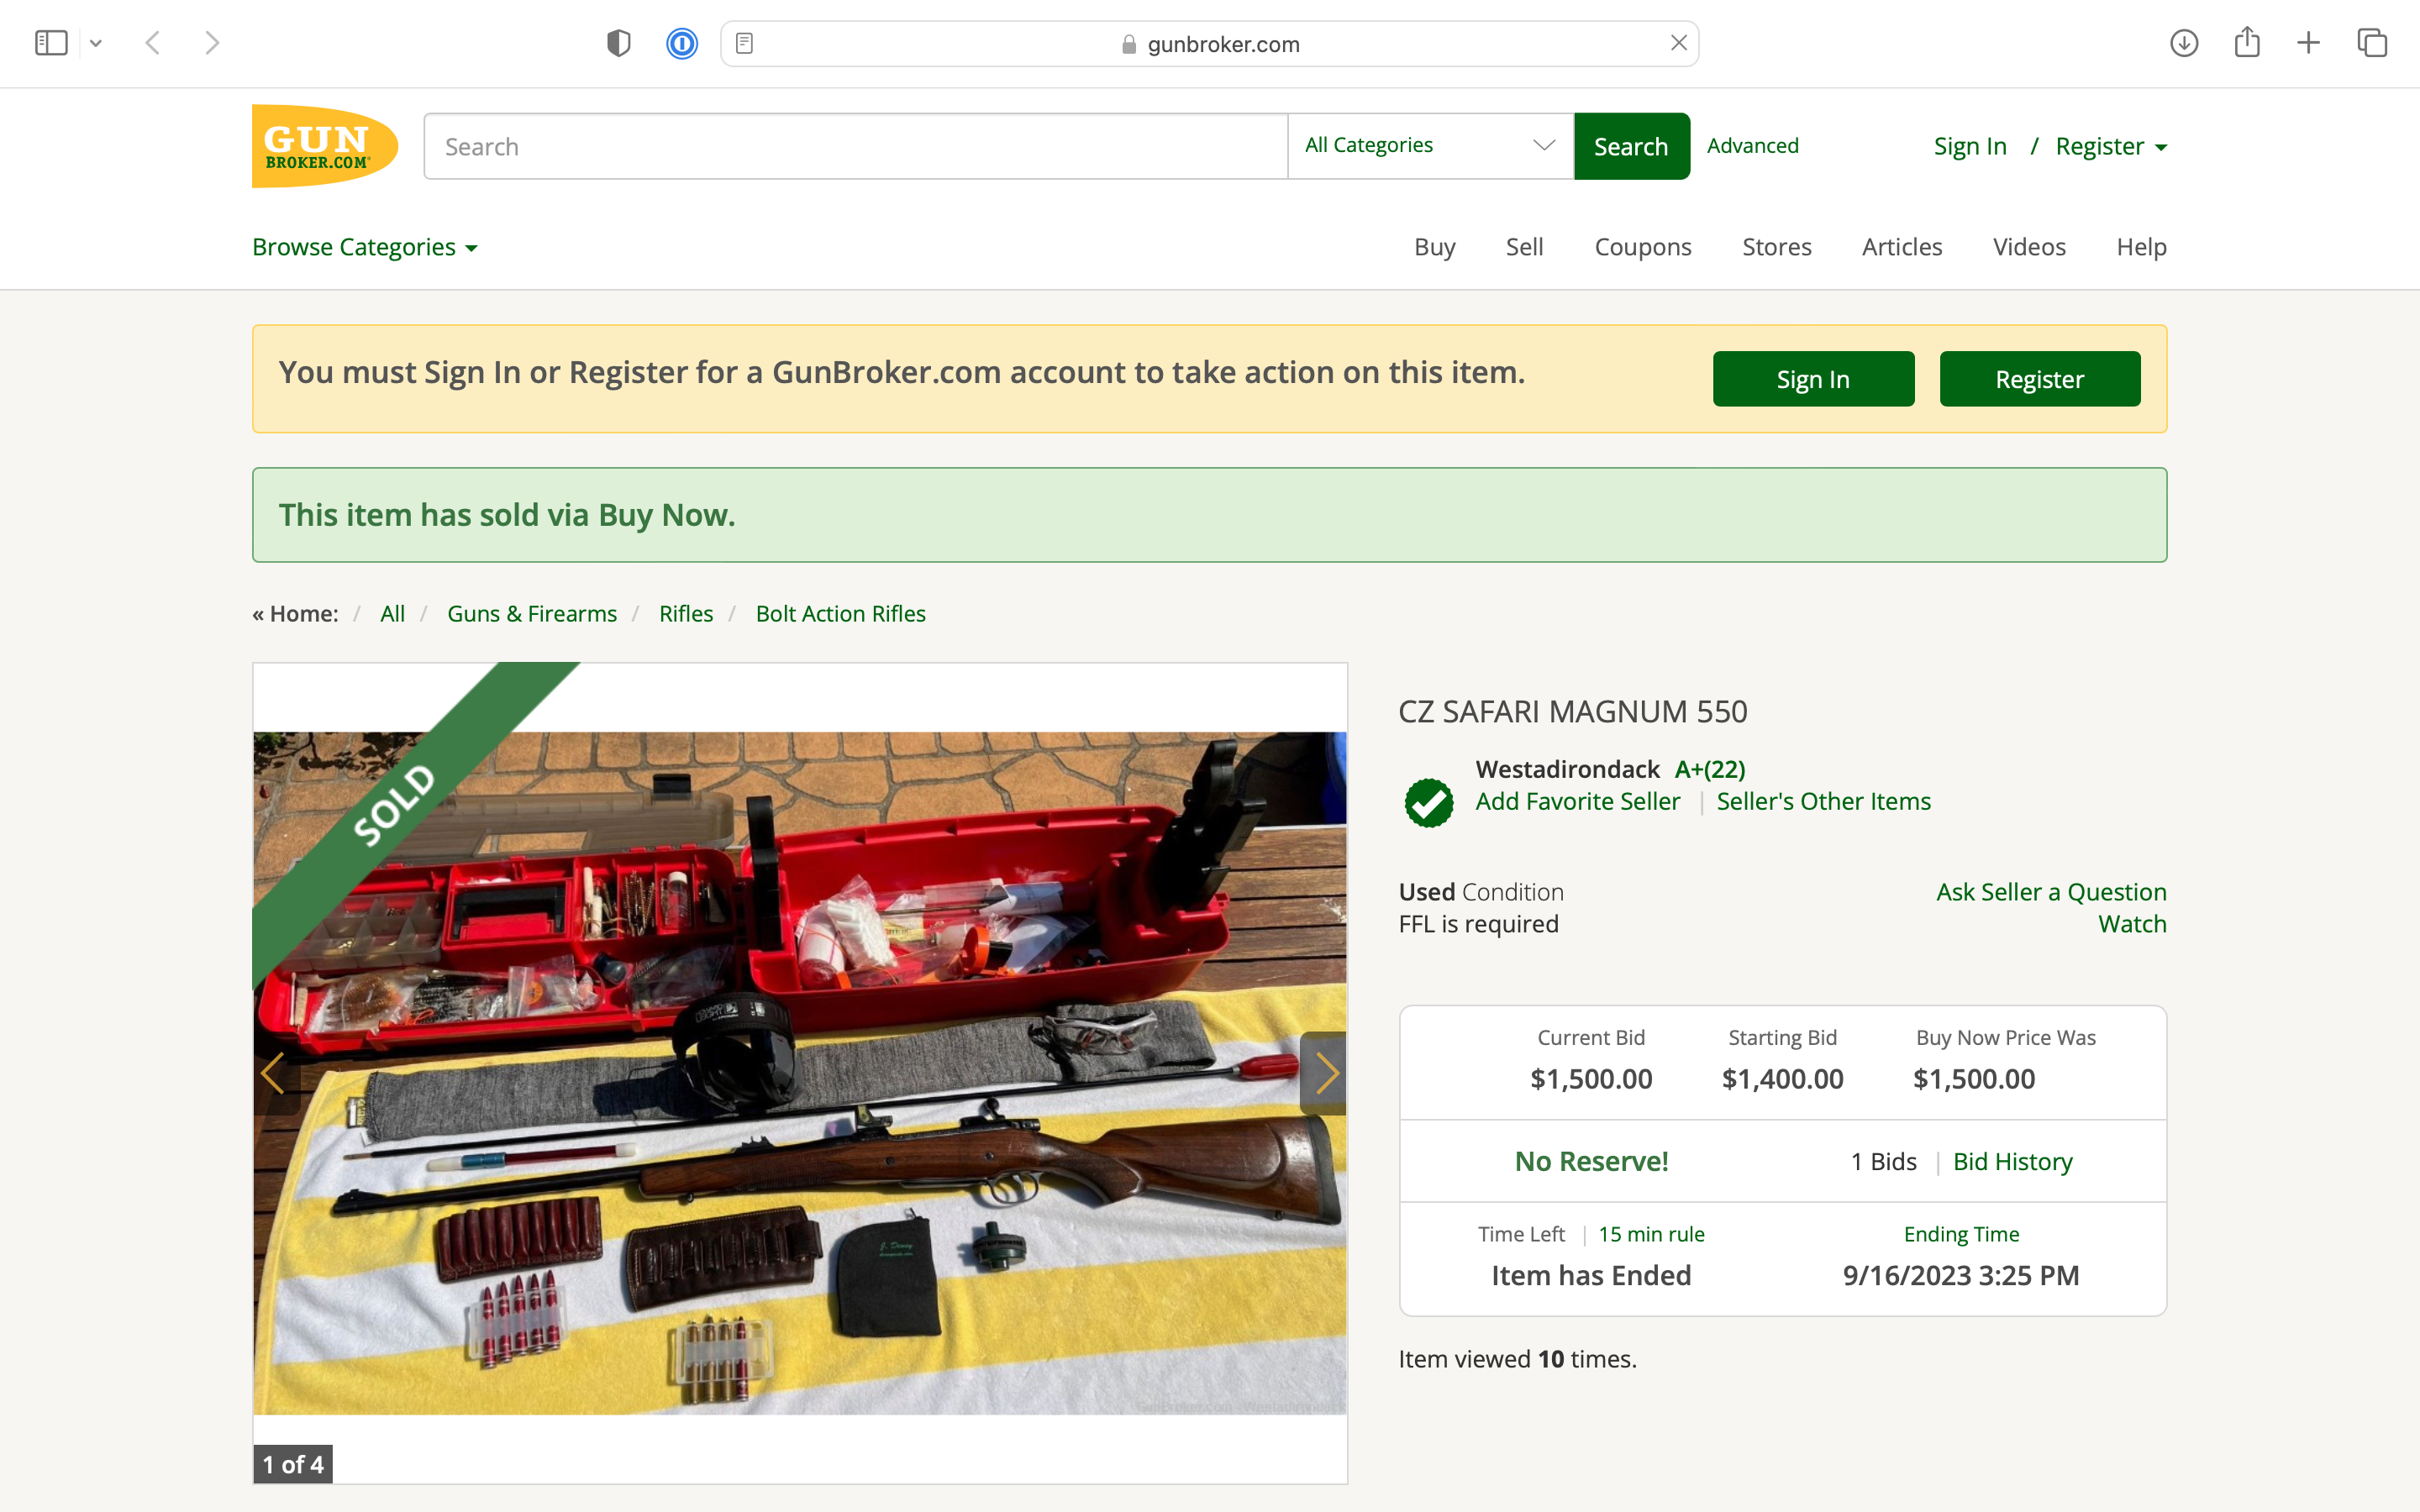Open the Bid History link
The width and height of the screenshot is (2420, 1512).
2012,1161
